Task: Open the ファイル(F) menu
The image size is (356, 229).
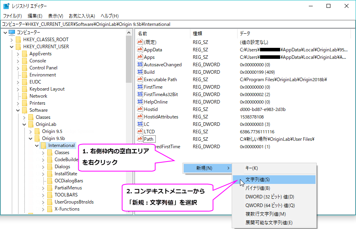Action: coord(12,16)
